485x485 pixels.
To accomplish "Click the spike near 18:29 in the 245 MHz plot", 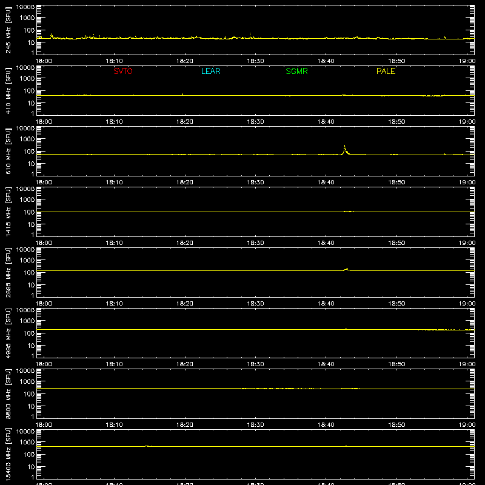I will (250, 35).
